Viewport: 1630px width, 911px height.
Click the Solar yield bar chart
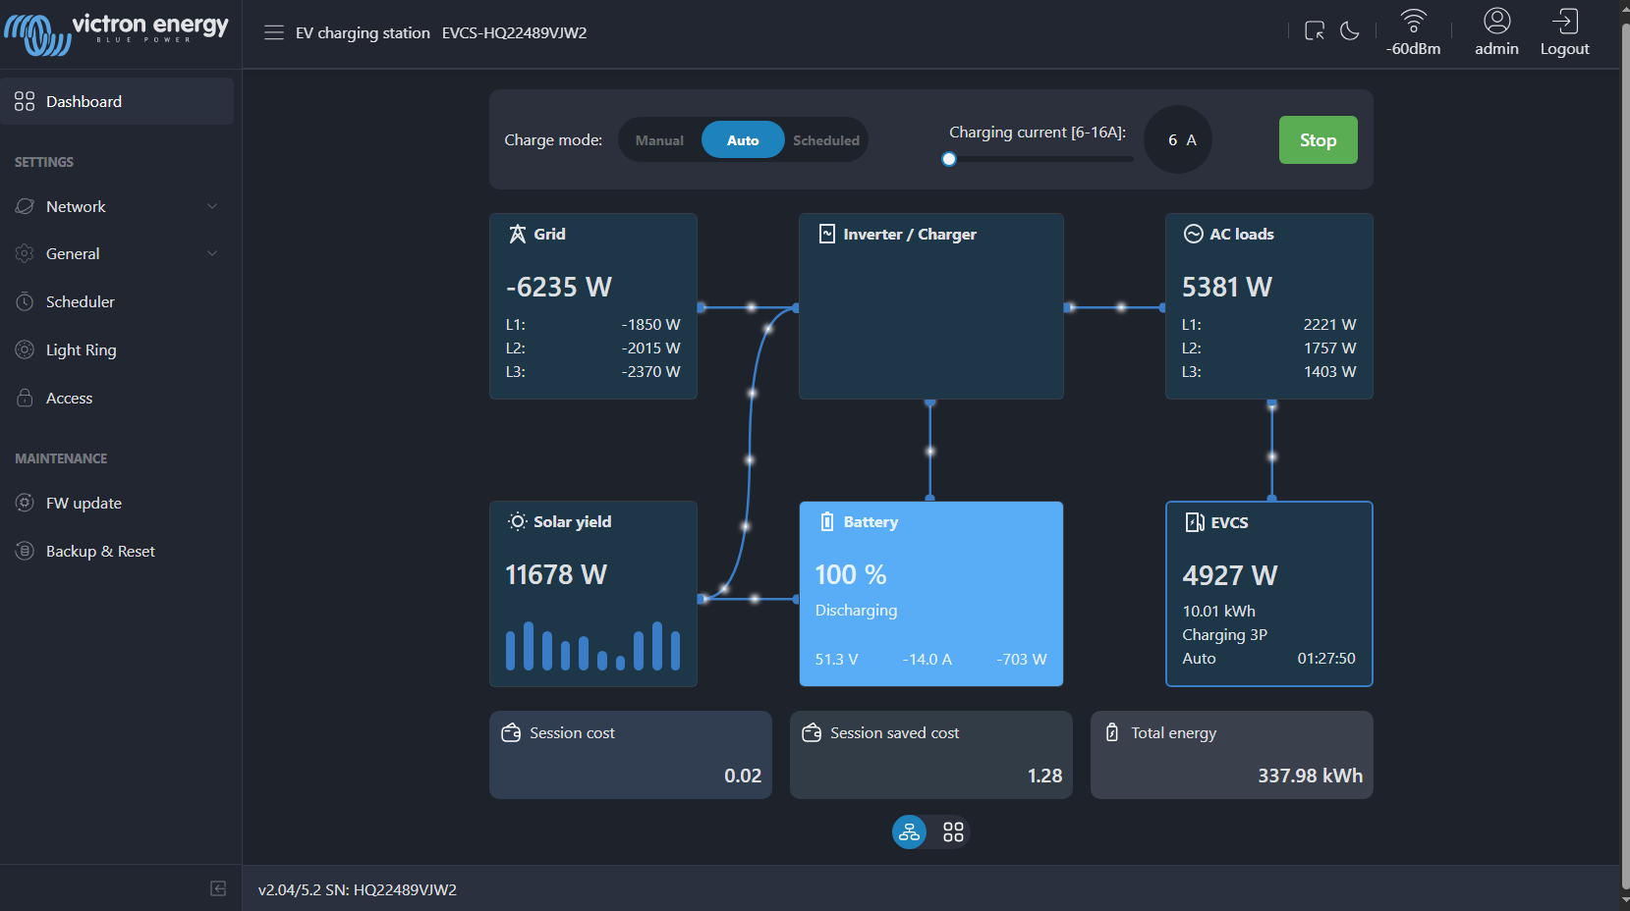pyautogui.click(x=592, y=646)
